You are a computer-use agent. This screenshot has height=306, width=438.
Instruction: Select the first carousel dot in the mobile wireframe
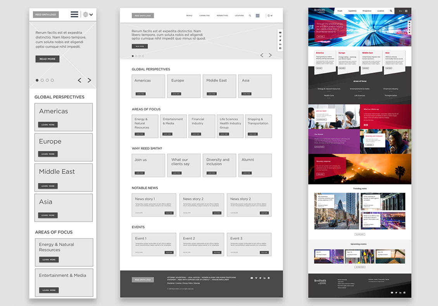click(37, 80)
